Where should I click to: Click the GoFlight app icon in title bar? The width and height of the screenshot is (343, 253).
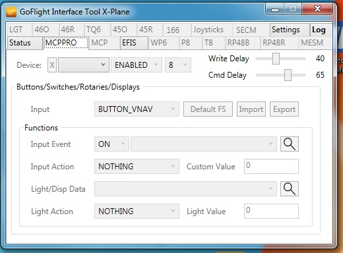pyautogui.click(x=11, y=12)
